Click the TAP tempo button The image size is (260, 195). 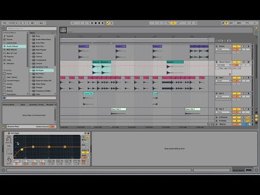(5, 23)
